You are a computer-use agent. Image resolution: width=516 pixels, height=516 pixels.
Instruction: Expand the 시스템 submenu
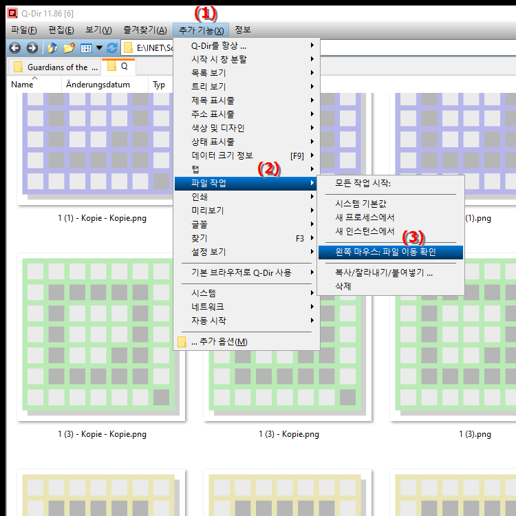coord(246,293)
